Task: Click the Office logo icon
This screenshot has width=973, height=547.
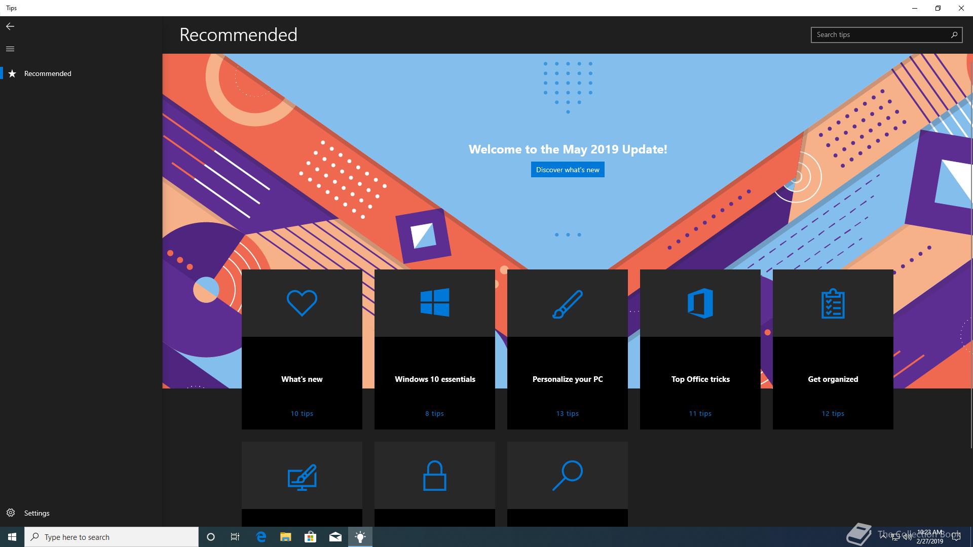Action: [x=700, y=303]
